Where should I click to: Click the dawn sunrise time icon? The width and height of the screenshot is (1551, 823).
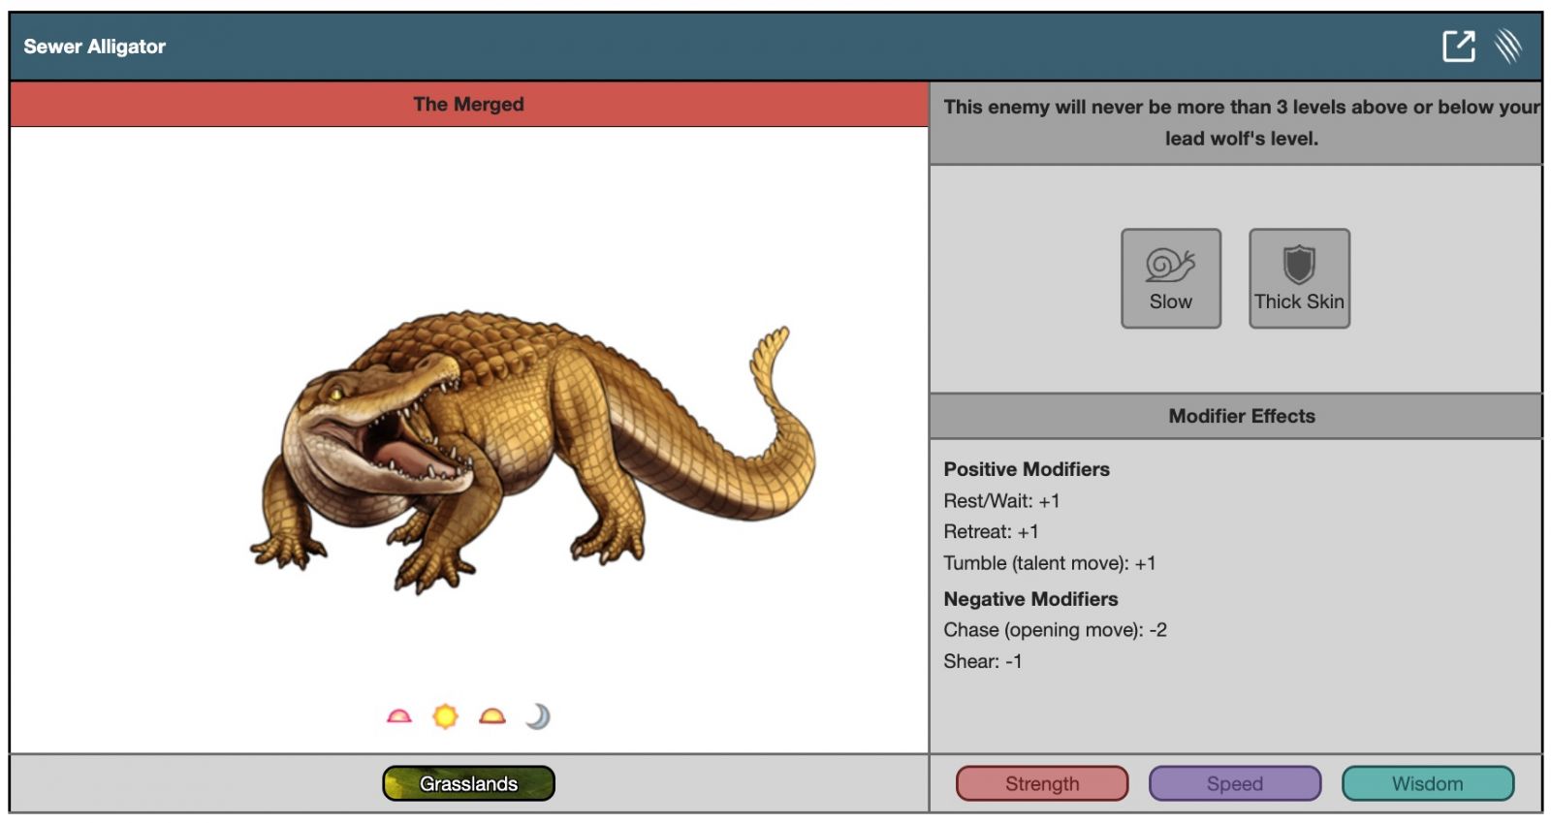(398, 716)
